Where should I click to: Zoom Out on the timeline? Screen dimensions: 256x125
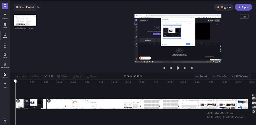(220, 76)
